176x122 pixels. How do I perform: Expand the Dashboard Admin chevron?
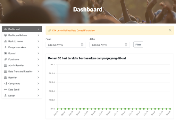[38, 35]
